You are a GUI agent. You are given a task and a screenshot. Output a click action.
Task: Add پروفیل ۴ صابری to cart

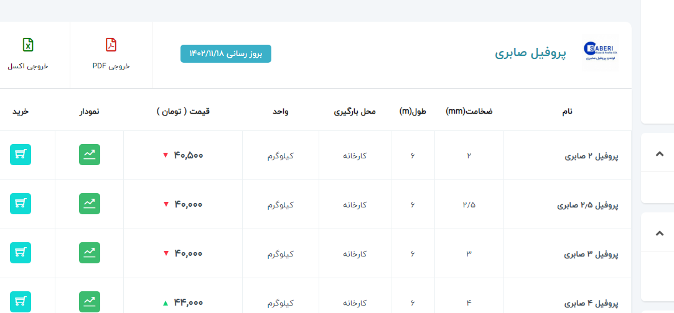click(x=21, y=302)
